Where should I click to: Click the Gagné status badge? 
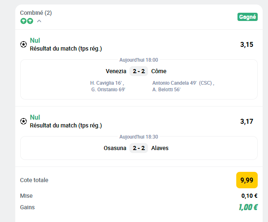pos(247,17)
